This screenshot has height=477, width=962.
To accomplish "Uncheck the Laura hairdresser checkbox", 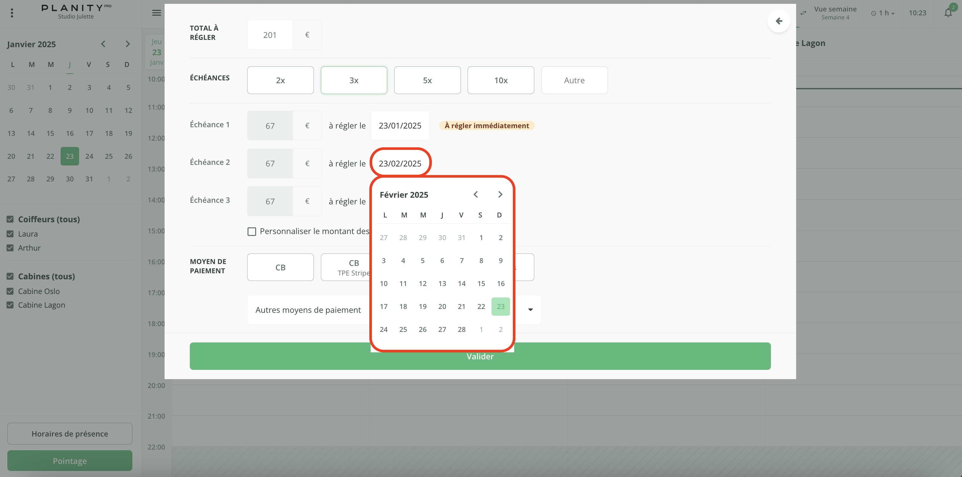I will pos(10,234).
